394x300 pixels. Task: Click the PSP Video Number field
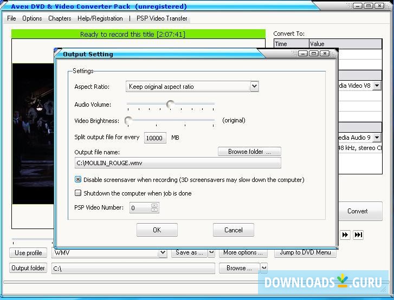click(x=140, y=208)
